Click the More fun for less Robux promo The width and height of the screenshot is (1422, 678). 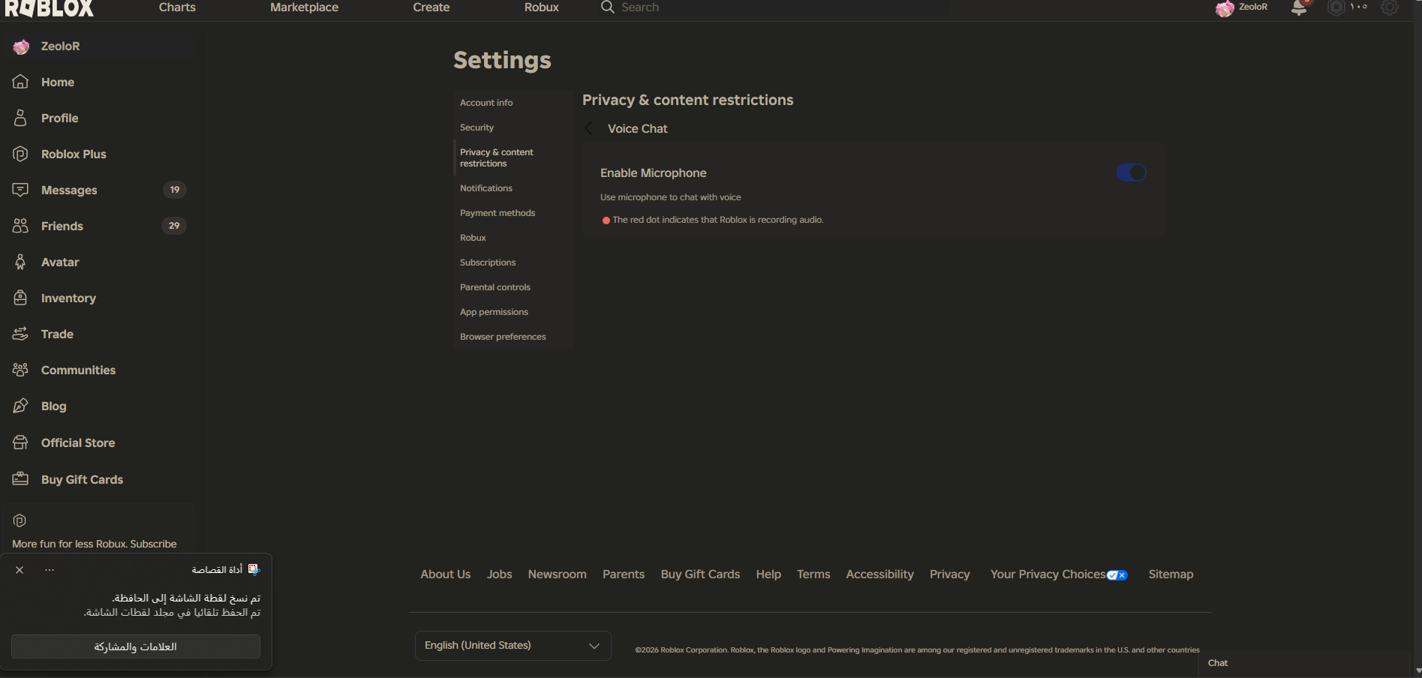(95, 544)
